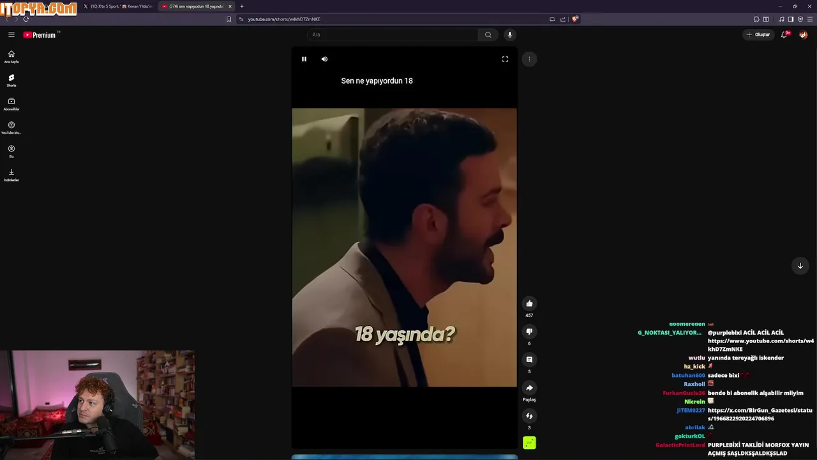Start voice search with microphone
The image size is (817, 460).
tap(509, 34)
